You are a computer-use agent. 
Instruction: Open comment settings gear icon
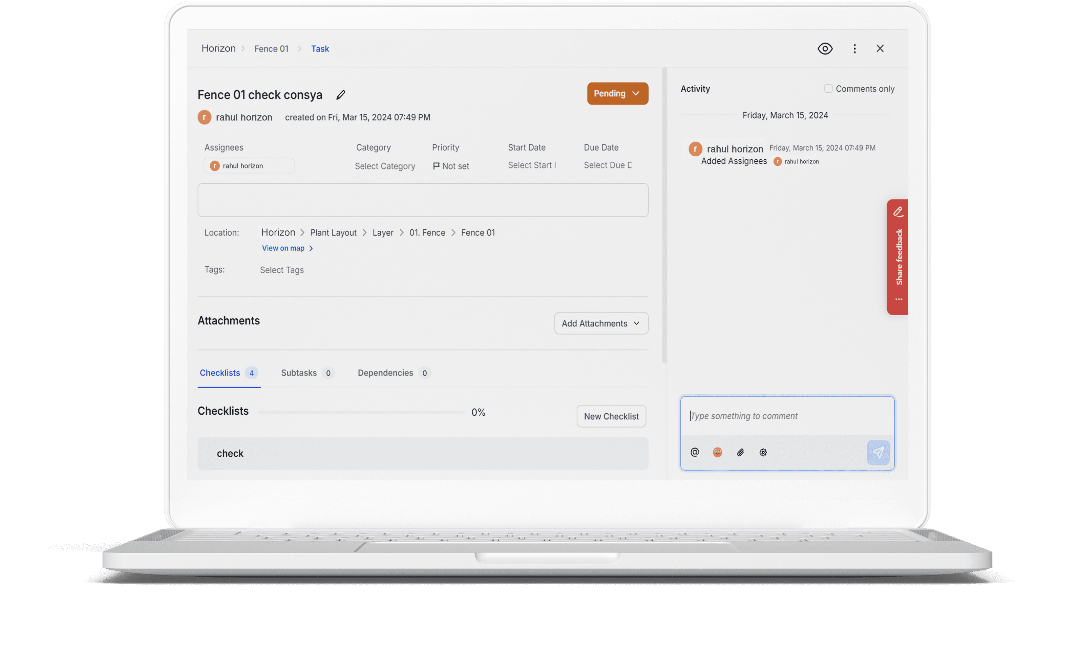point(763,452)
